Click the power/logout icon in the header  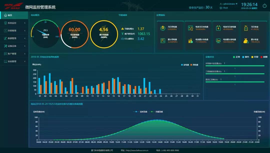click(264, 6)
